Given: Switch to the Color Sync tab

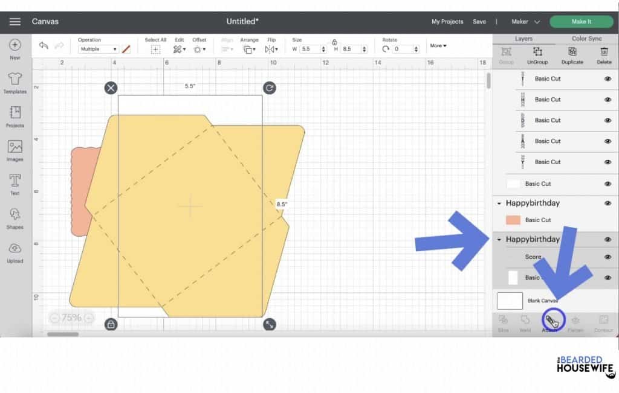Looking at the screenshot, I should tap(586, 39).
